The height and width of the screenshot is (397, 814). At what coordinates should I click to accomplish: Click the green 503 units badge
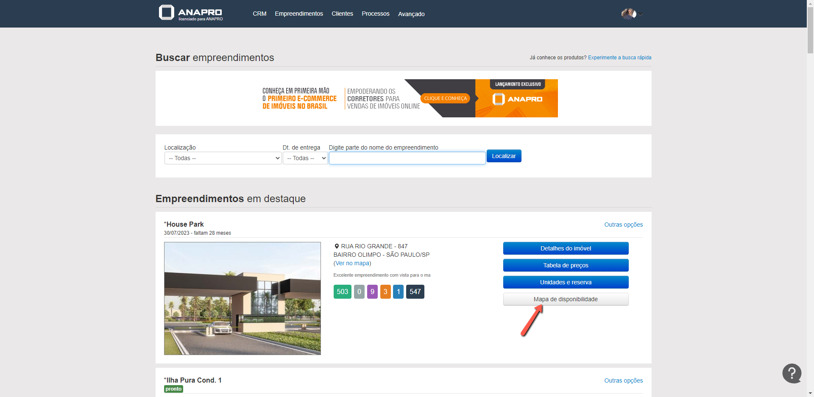coord(342,292)
